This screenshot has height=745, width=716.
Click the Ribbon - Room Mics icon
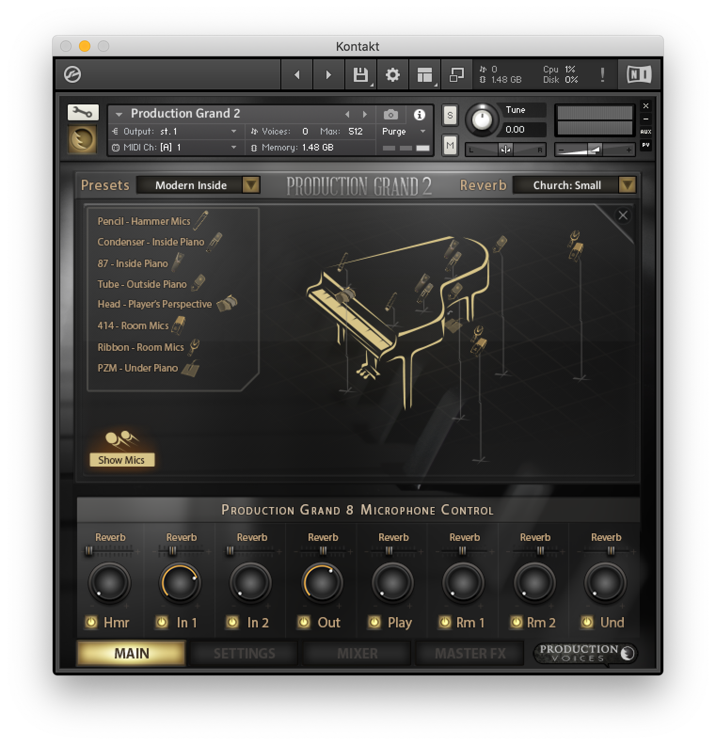click(x=194, y=347)
